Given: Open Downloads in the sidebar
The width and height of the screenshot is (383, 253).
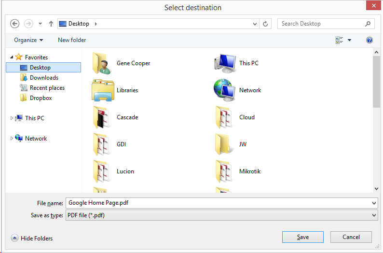Looking at the screenshot, I should click(44, 78).
